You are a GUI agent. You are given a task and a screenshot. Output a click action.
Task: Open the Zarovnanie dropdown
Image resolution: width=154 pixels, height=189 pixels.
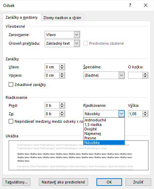[x=77, y=35]
